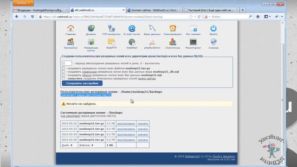Image resolution: width=297 pixels, height=167 pixels.
Task: Click восстановить for 2013-03-22 backup
Action: 126,123
